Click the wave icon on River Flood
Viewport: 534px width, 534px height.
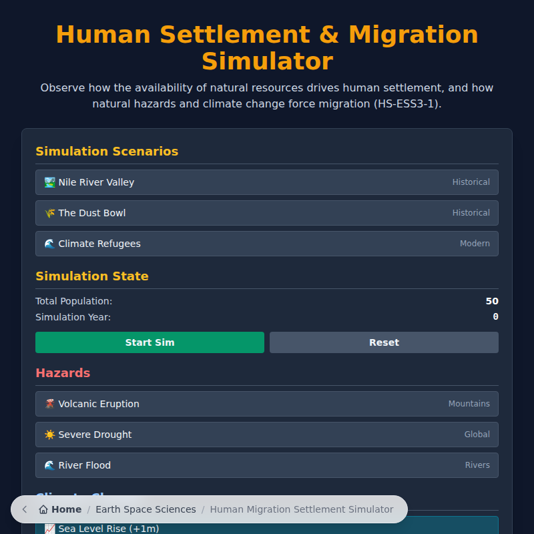coord(49,465)
